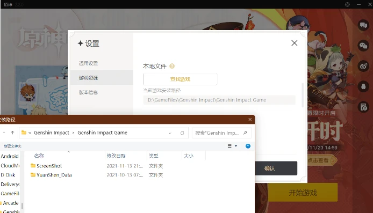Select 通用设置 in settings sidebar
Image resolution: width=373 pixels, height=213 pixels.
89,63
